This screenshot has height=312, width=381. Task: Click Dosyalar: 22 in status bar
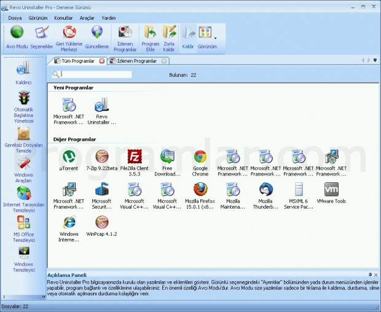coord(15,306)
